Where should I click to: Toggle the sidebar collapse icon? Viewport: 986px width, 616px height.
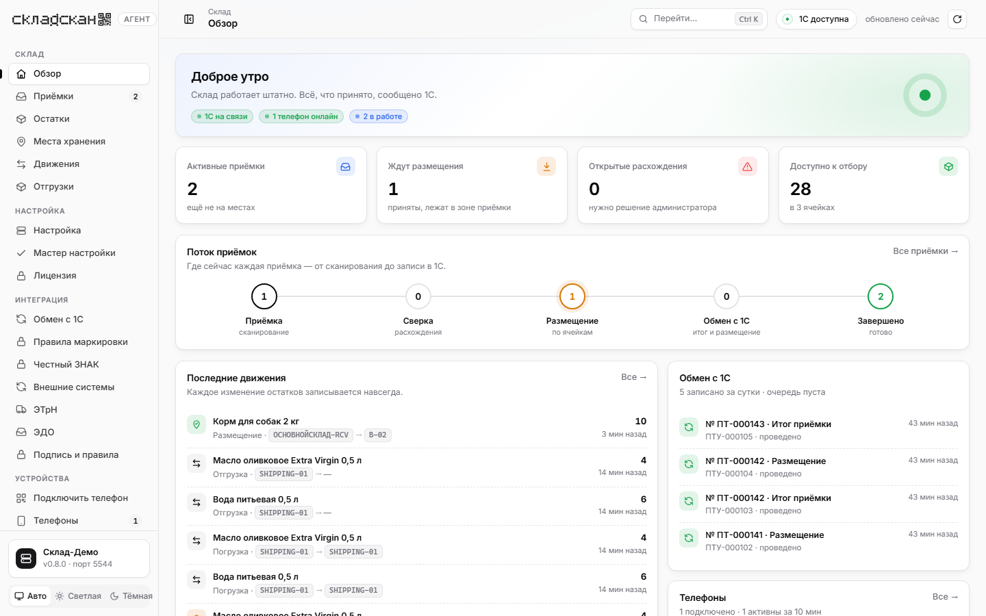(189, 19)
